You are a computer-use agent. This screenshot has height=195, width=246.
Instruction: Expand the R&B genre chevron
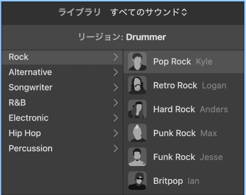pos(116,103)
